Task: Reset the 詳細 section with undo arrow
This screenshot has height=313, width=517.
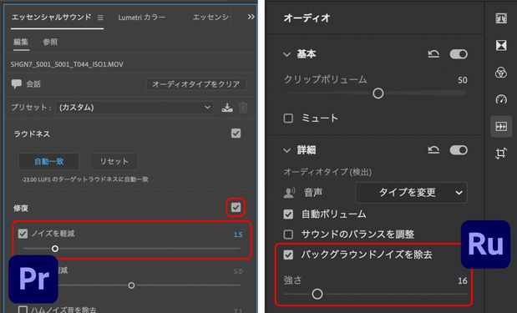Action: (433, 150)
